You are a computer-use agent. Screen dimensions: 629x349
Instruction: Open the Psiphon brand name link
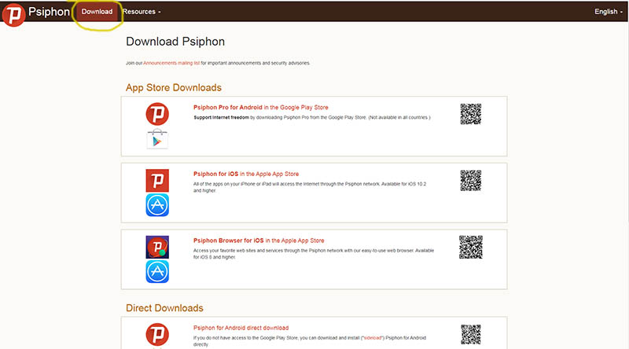[x=49, y=12]
